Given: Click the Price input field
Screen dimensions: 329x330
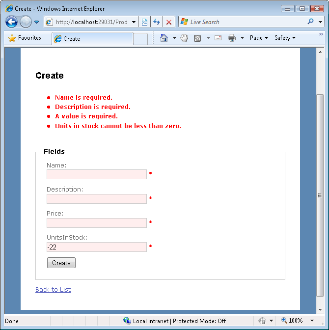Looking at the screenshot, I should [x=97, y=223].
